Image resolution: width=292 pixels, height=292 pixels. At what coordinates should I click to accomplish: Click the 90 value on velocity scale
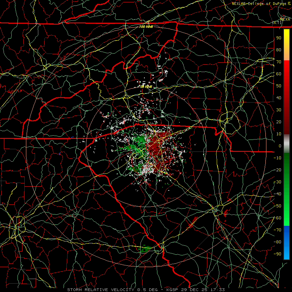tap(279, 38)
